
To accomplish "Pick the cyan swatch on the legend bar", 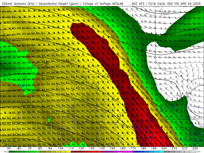I will [161, 152].
